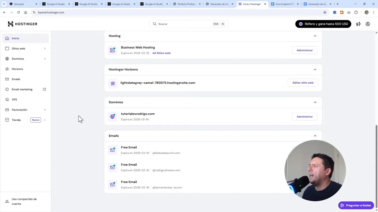378x212 pixels.
Task: Collapse the Hosting section
Action: (315, 36)
